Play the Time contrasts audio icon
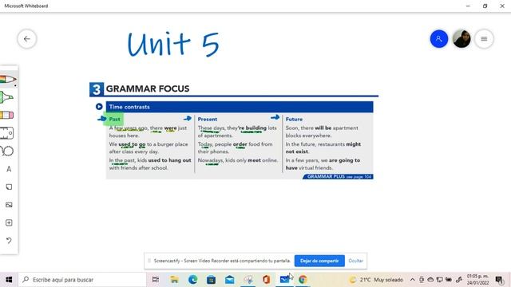511x287 pixels. click(99, 106)
